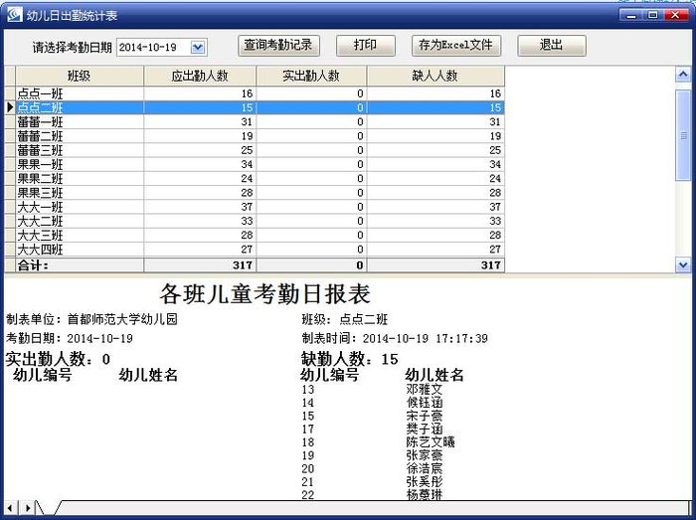Viewport: 696px width, 520px height.
Task: Click the 制表单位 text line
Action: coord(91,319)
